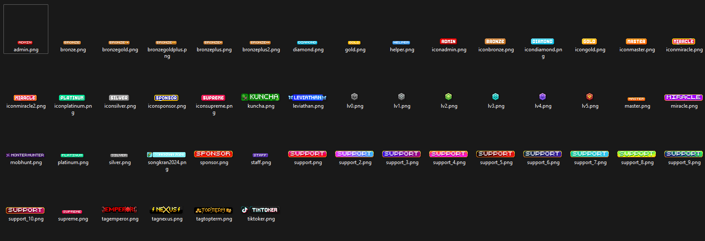Select the lv1.png gem icon
The image size is (705, 241).
[401, 97]
